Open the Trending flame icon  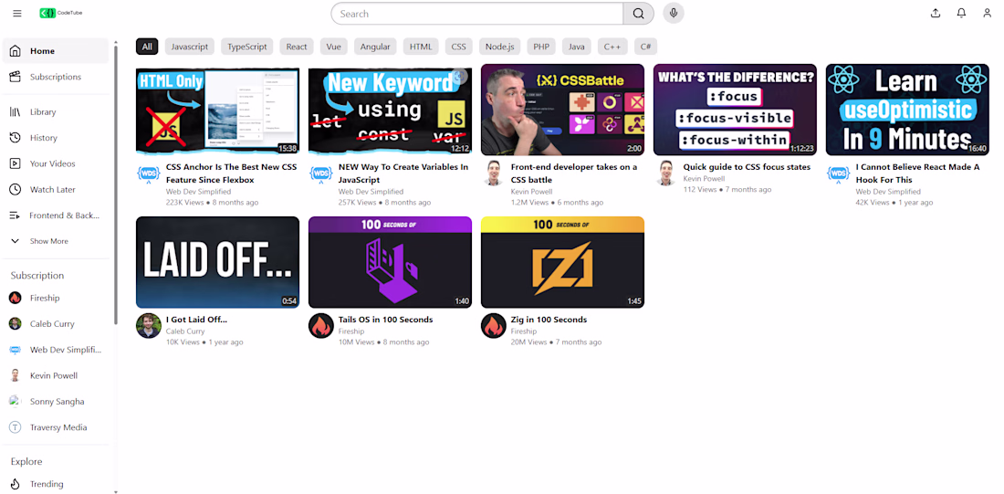click(x=16, y=484)
